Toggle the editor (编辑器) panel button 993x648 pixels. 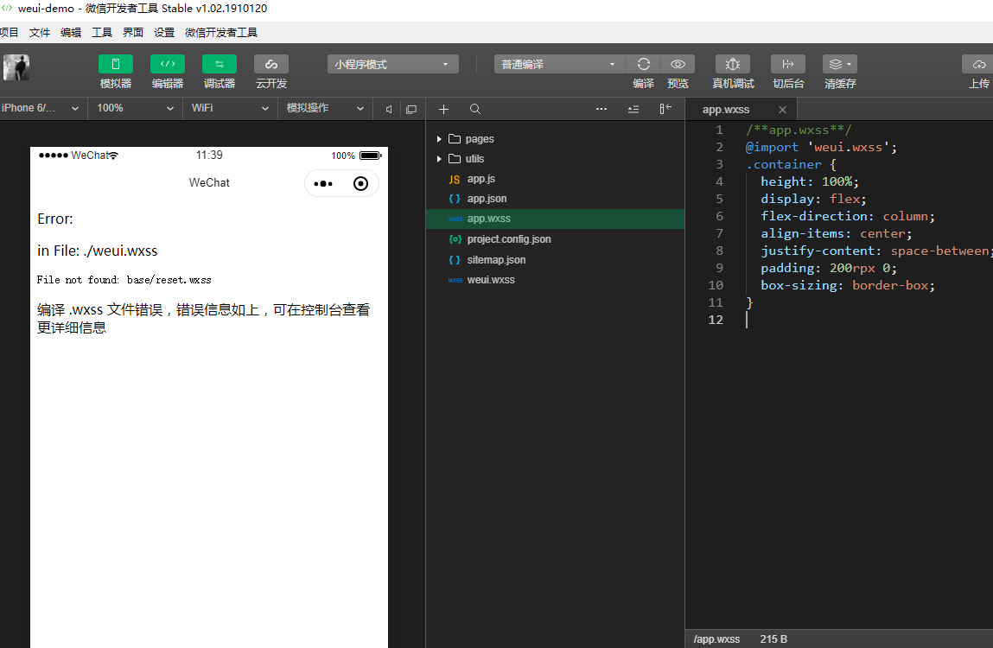[x=167, y=64]
